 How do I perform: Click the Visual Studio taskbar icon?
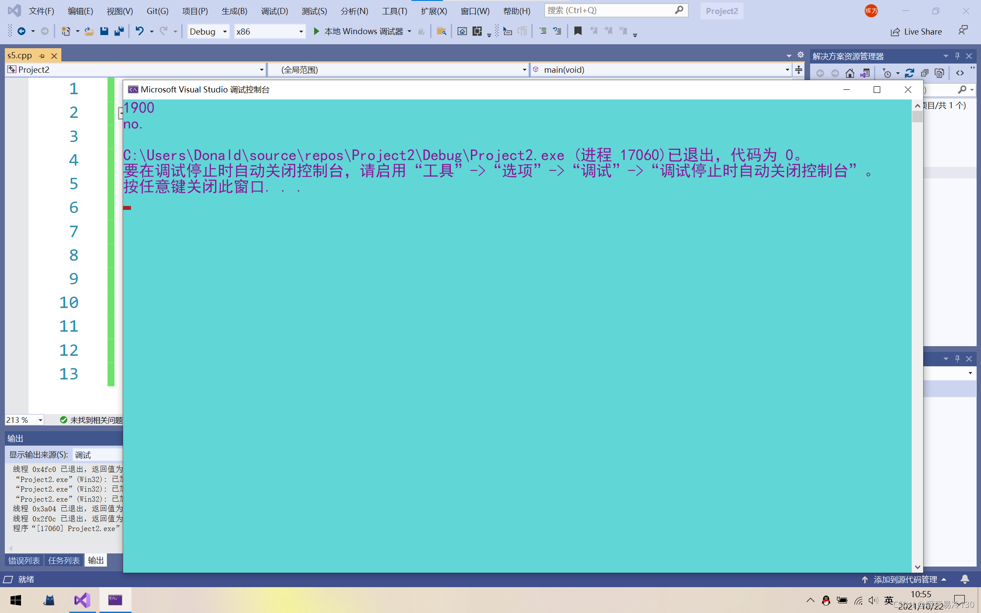82,600
